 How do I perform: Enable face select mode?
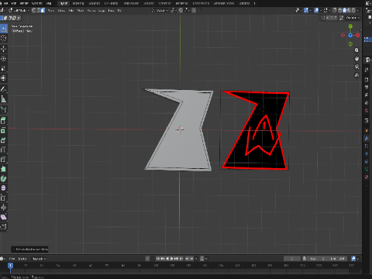click(x=43, y=10)
